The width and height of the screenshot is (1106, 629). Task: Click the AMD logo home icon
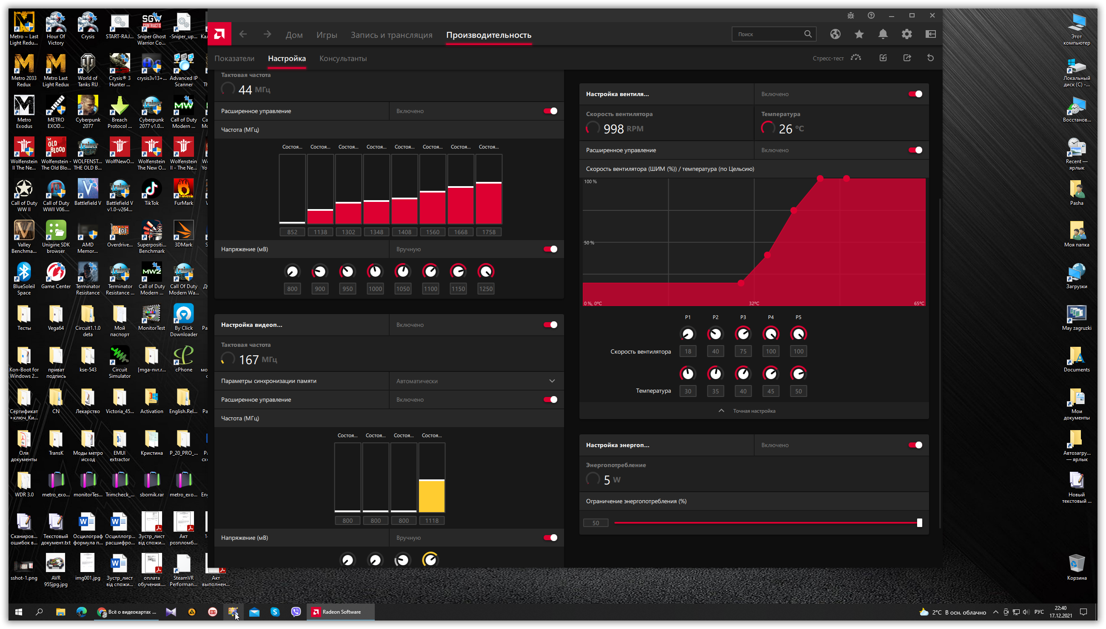point(219,34)
